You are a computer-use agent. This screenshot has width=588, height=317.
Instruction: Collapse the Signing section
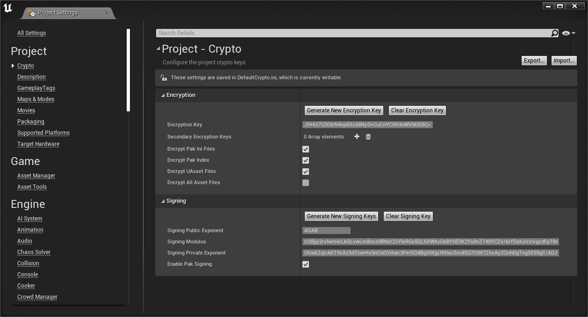point(163,200)
